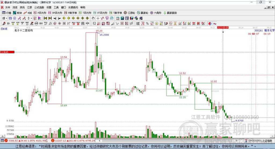Expand the candlestick style dropdown arrow
The image size is (275, 149).
coord(31,18)
